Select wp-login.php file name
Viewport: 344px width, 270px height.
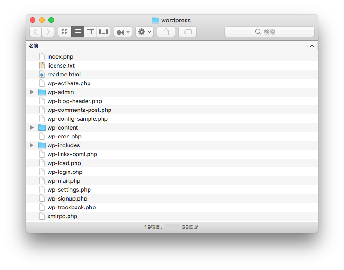point(65,172)
